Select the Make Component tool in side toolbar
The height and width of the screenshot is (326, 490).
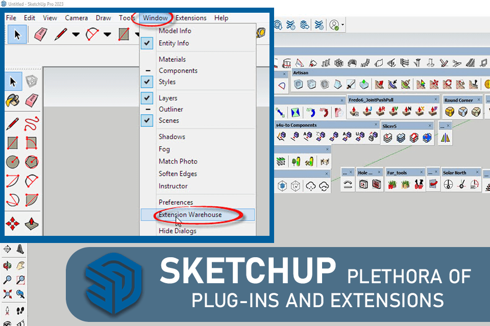tap(31, 81)
